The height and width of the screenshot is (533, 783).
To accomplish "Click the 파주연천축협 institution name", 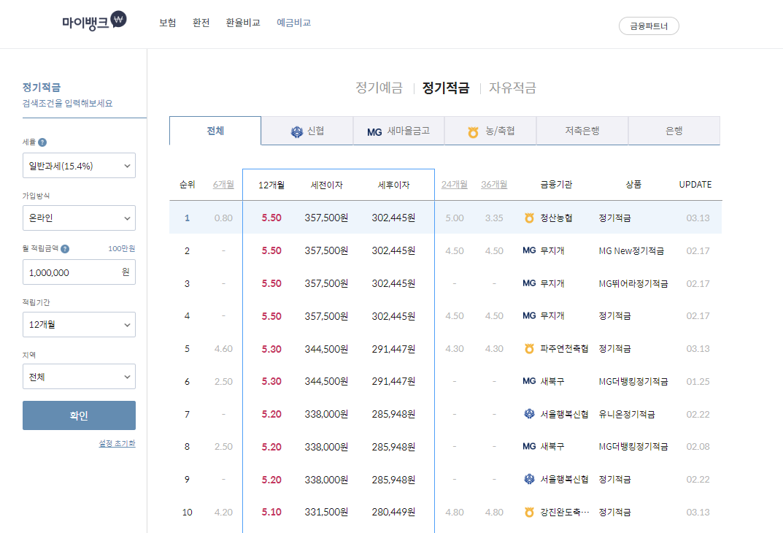I will click(x=564, y=349).
